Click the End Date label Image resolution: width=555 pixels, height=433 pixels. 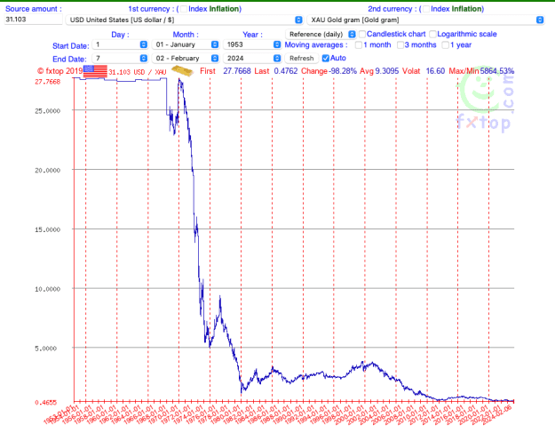(x=69, y=60)
